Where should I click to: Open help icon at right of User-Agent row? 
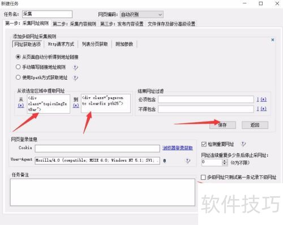(x=188, y=161)
